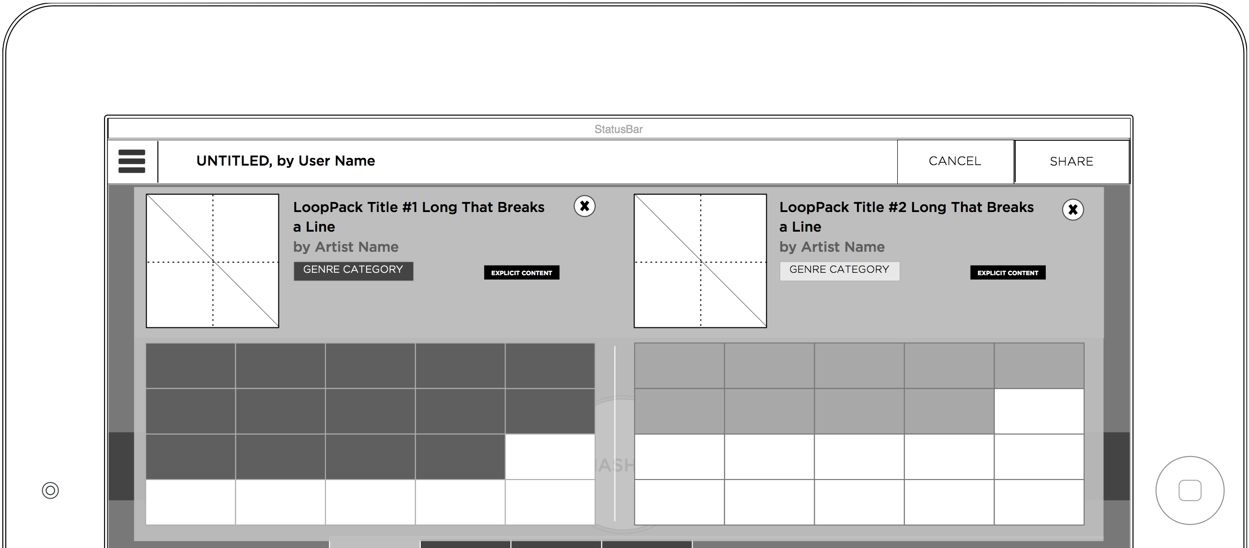Click 'by Artist Name' under LoopPack #2
The width and height of the screenshot is (1249, 548).
pos(832,247)
